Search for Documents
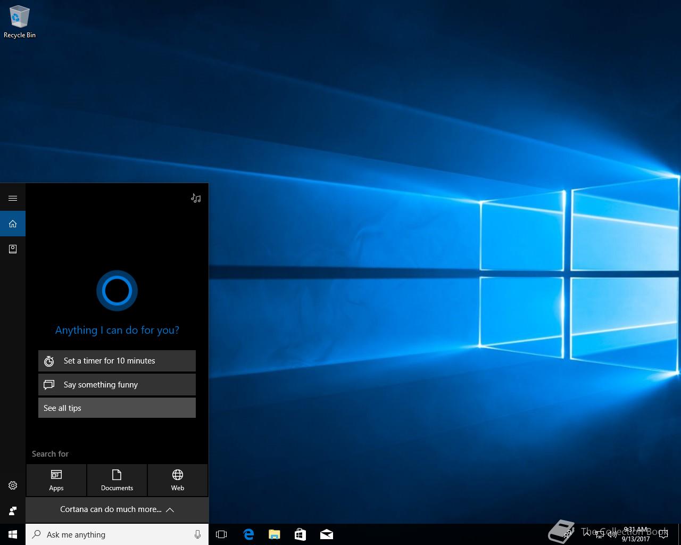The width and height of the screenshot is (681, 545). (117, 480)
